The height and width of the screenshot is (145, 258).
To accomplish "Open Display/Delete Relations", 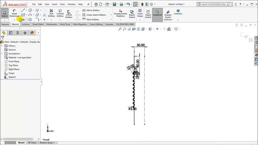I will tap(121, 13).
